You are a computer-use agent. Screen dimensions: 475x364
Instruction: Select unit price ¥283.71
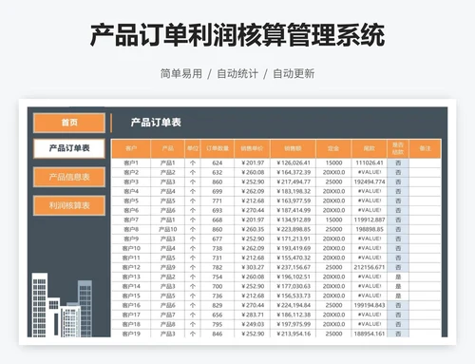click(253, 315)
